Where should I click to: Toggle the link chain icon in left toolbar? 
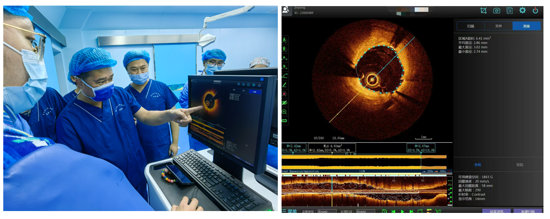point(284,121)
